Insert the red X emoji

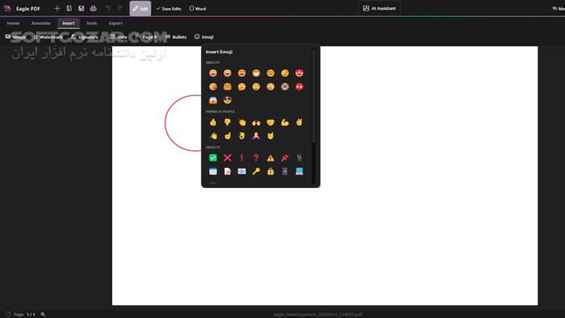pos(228,157)
